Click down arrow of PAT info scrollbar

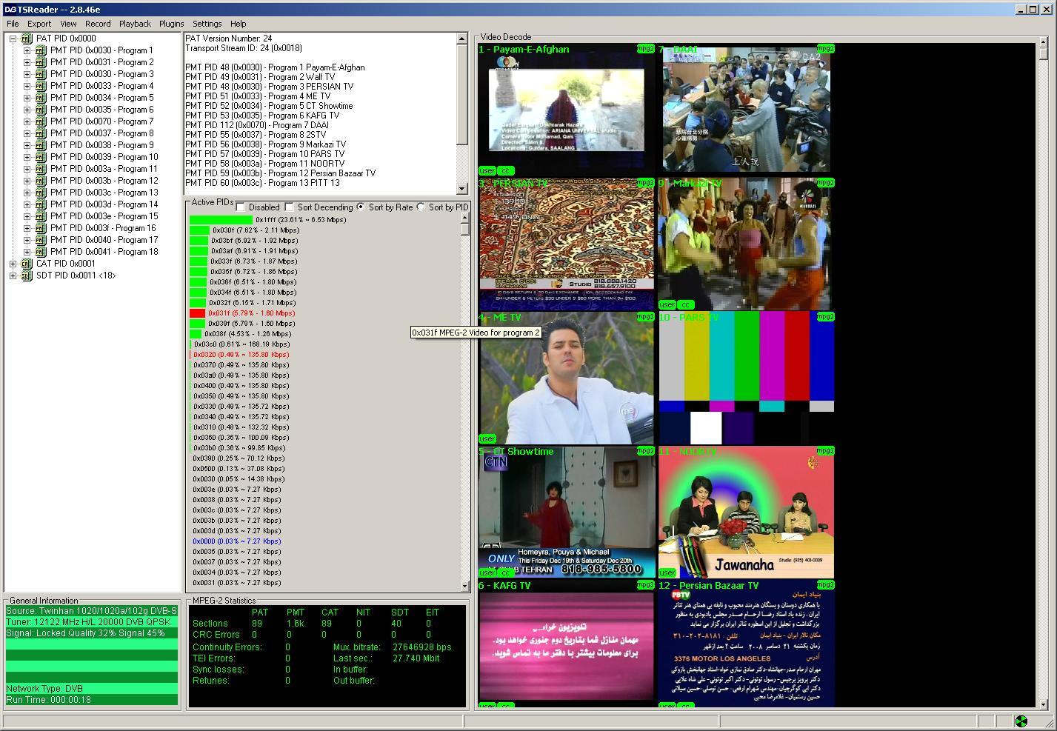[463, 189]
